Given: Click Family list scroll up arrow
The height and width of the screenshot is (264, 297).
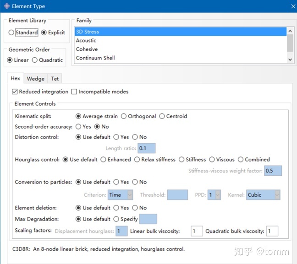Looking at the screenshot, I should point(290,31).
